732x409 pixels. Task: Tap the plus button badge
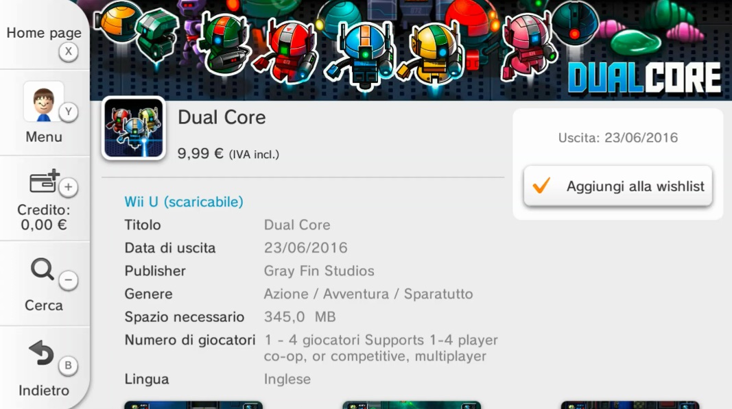(x=69, y=187)
